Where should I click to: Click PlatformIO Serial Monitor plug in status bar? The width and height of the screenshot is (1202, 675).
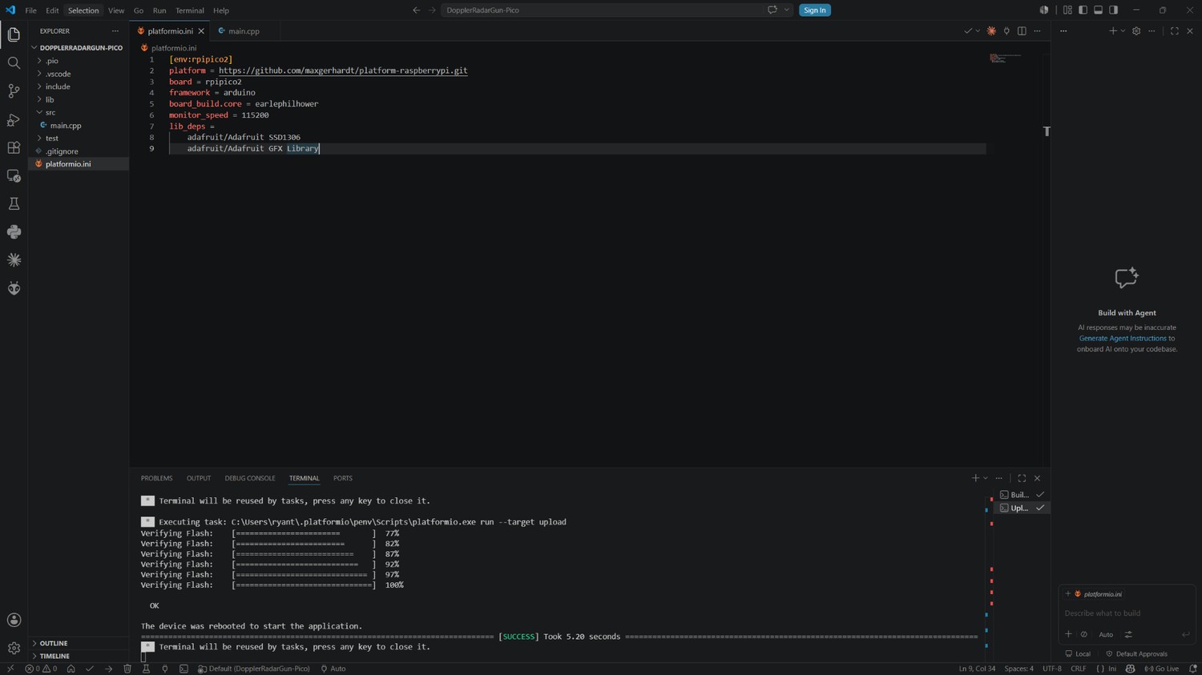pyautogui.click(x=165, y=669)
